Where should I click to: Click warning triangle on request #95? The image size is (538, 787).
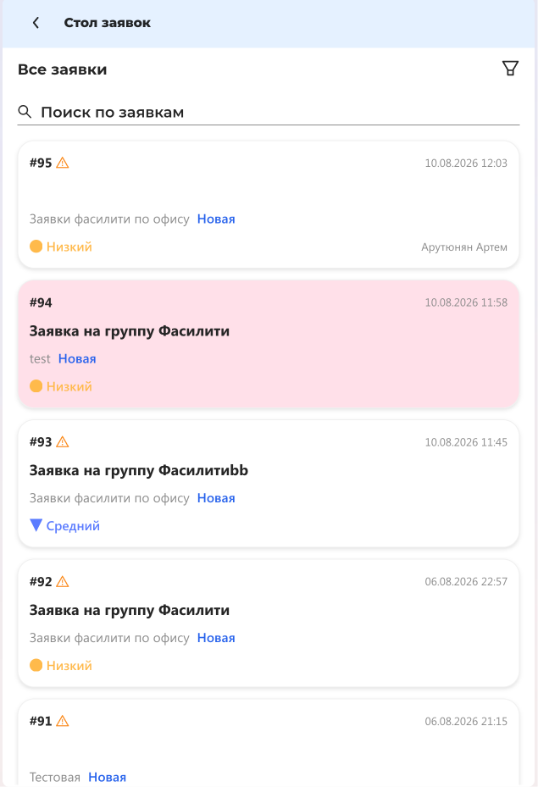click(62, 163)
